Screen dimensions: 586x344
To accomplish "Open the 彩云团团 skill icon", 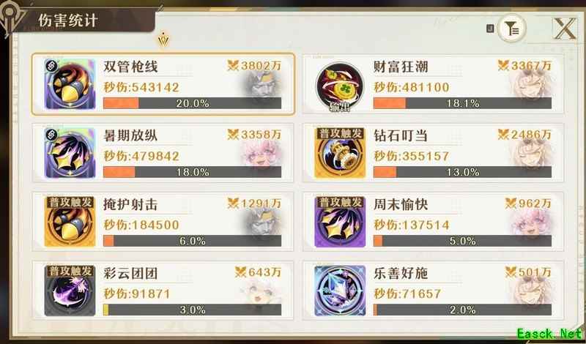I will point(70,291).
